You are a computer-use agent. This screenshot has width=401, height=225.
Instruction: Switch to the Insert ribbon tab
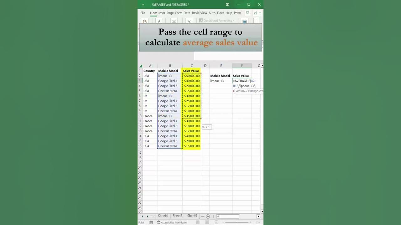[162, 13]
